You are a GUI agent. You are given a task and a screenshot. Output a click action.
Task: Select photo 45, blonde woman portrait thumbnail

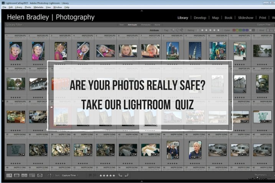(195, 150)
